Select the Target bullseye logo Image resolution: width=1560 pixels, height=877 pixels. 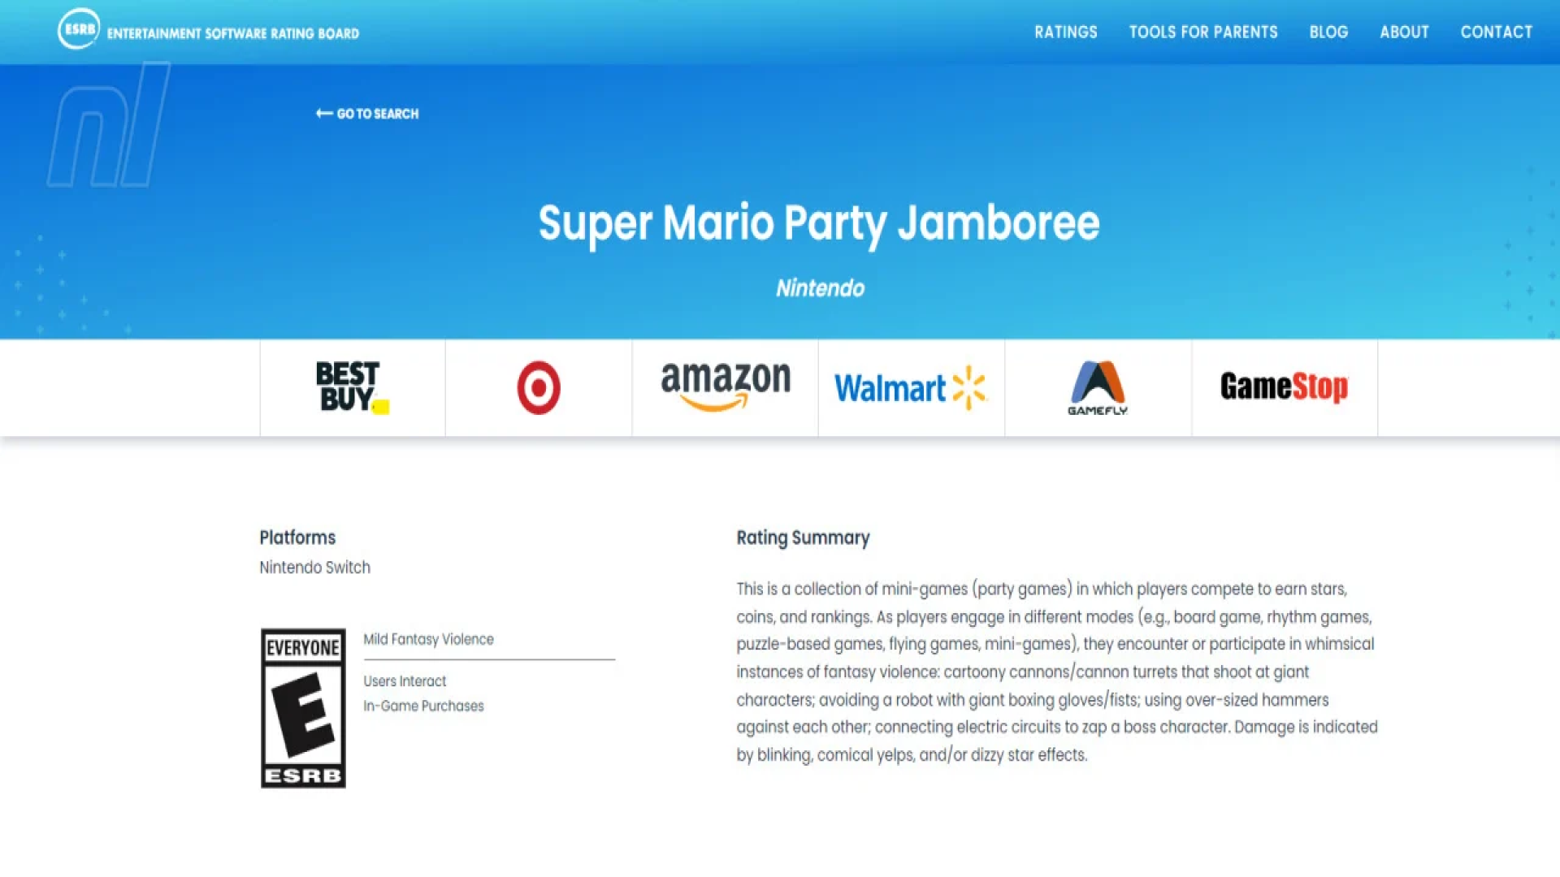[x=538, y=387]
